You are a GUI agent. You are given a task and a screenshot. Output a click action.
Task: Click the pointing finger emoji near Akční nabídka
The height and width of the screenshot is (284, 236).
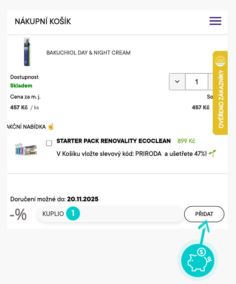coord(51,126)
